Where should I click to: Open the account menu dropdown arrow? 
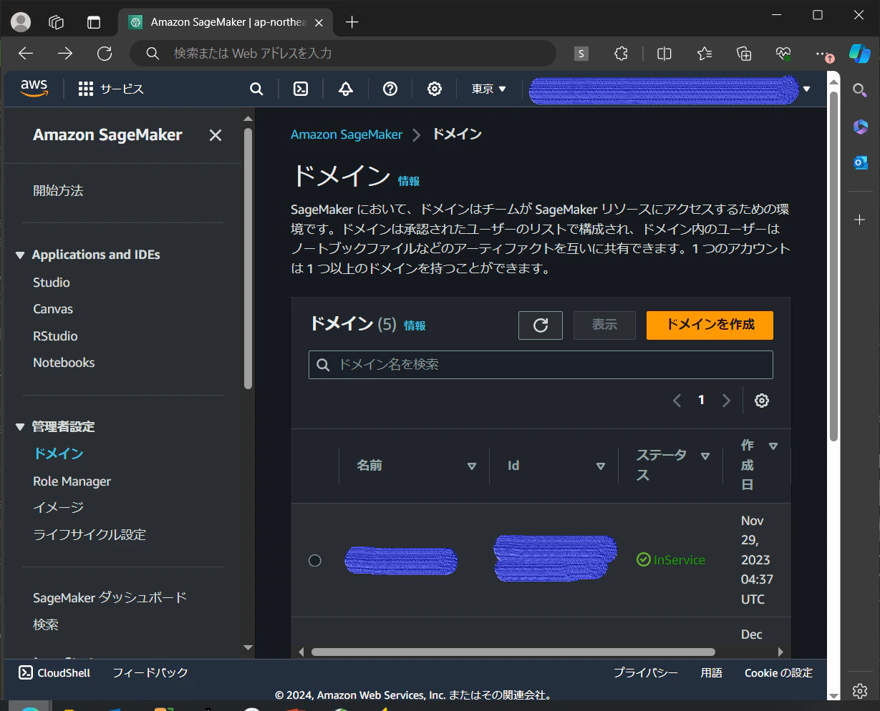[807, 89]
